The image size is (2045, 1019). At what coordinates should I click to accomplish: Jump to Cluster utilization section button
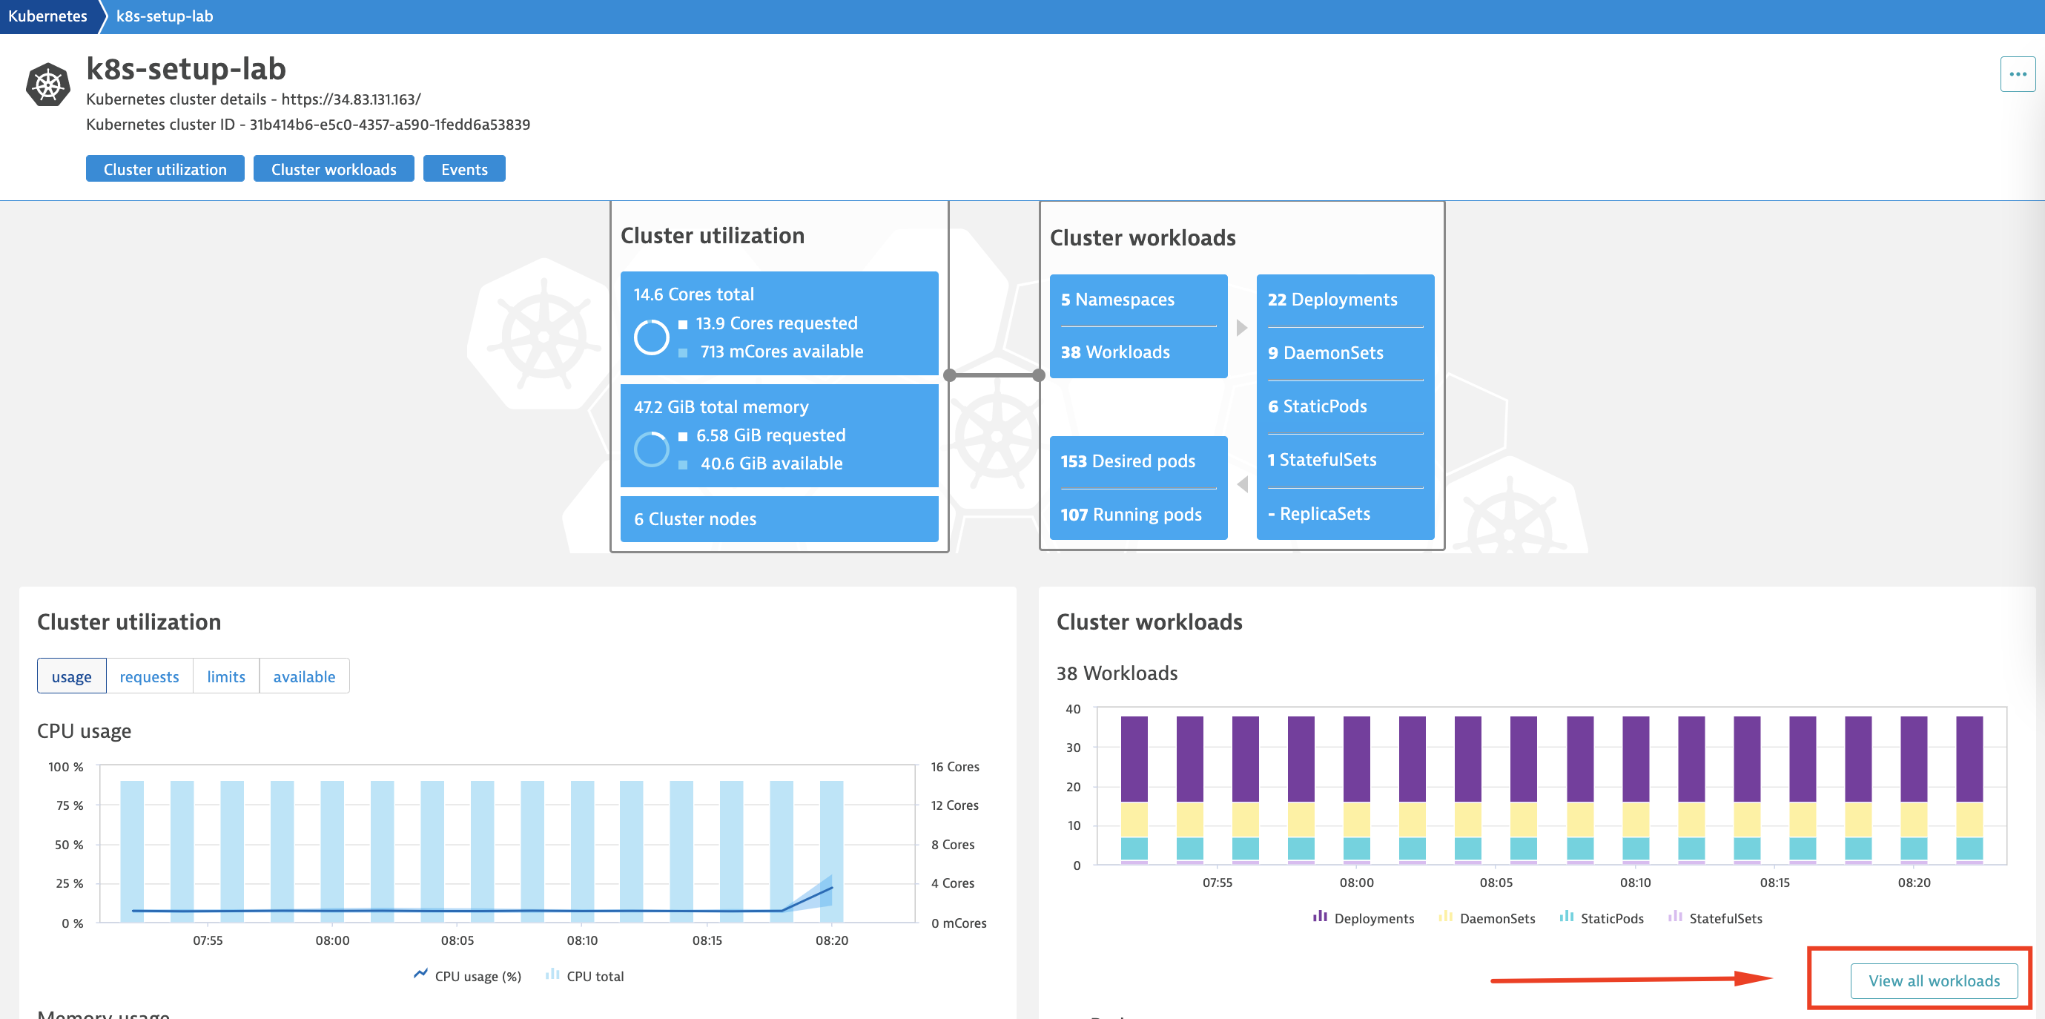coord(165,169)
